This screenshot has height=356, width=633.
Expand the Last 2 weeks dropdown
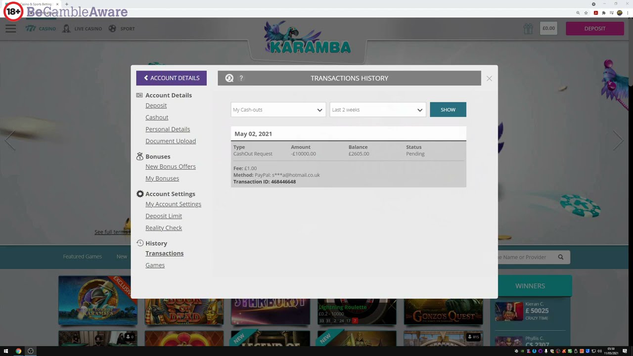[x=377, y=110]
